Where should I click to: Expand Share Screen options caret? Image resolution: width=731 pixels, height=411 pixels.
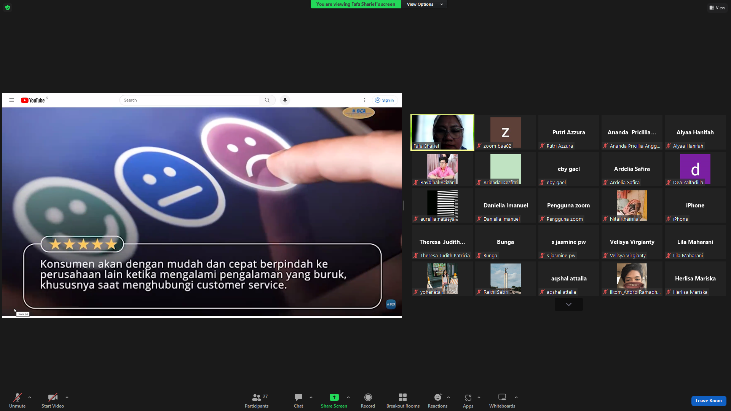pyautogui.click(x=348, y=397)
